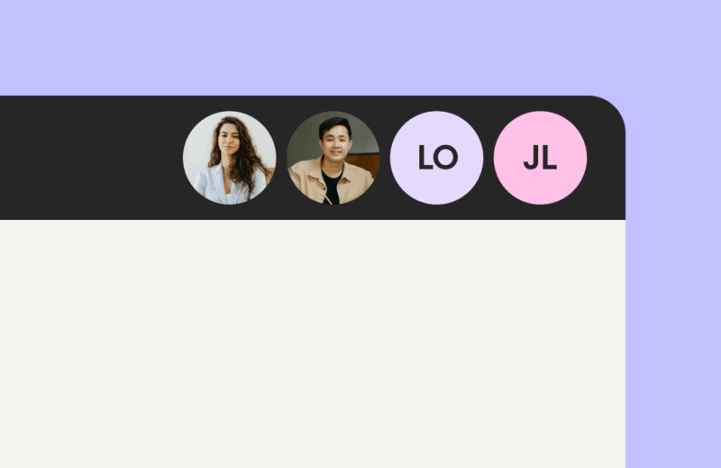Select the last avatar in the collaborator row
The image size is (721, 468).
[x=540, y=158]
